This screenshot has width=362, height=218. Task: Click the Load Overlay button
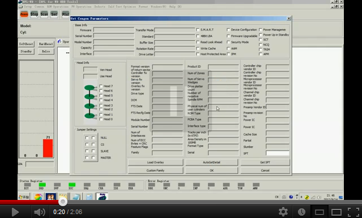(155, 162)
